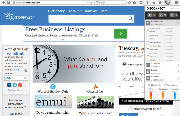Uncheck the Show counter checkbox

coord(165,85)
